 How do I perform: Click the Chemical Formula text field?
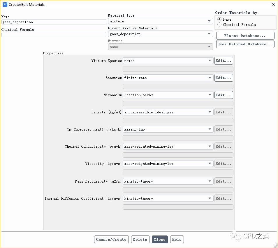(x=54, y=35)
